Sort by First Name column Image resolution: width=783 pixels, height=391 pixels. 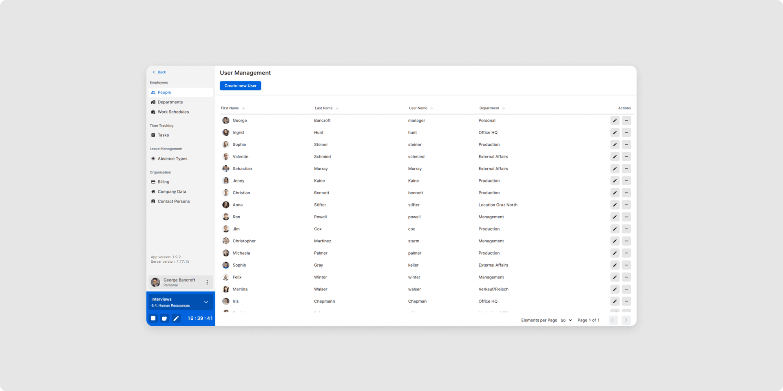[232, 108]
